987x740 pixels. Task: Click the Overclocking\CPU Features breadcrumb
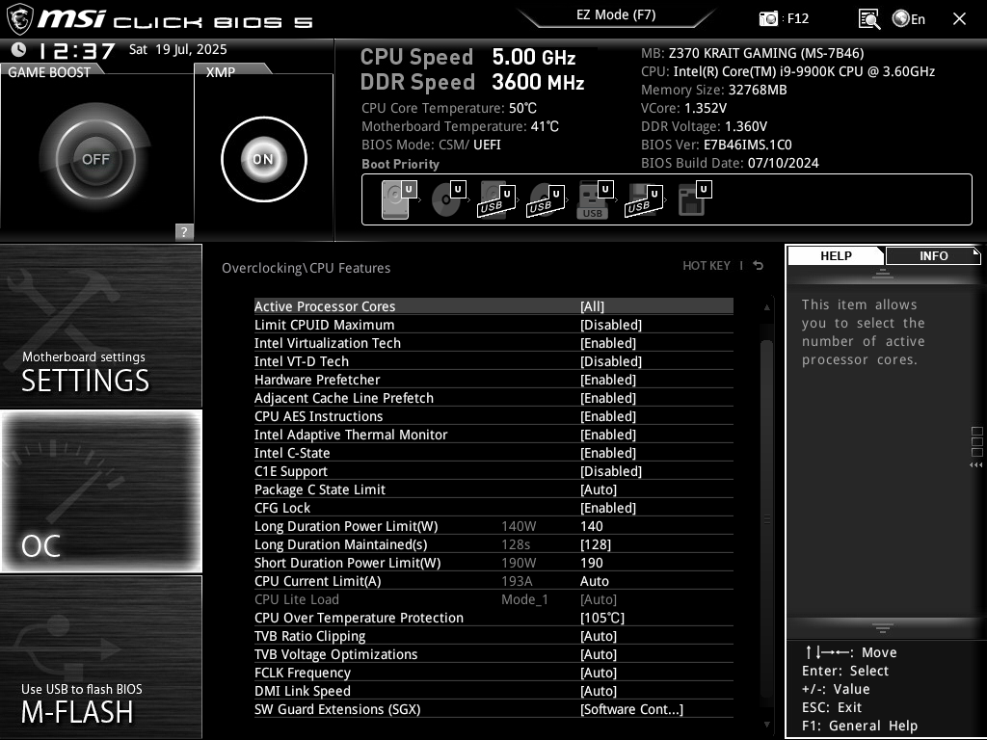pyautogui.click(x=306, y=268)
